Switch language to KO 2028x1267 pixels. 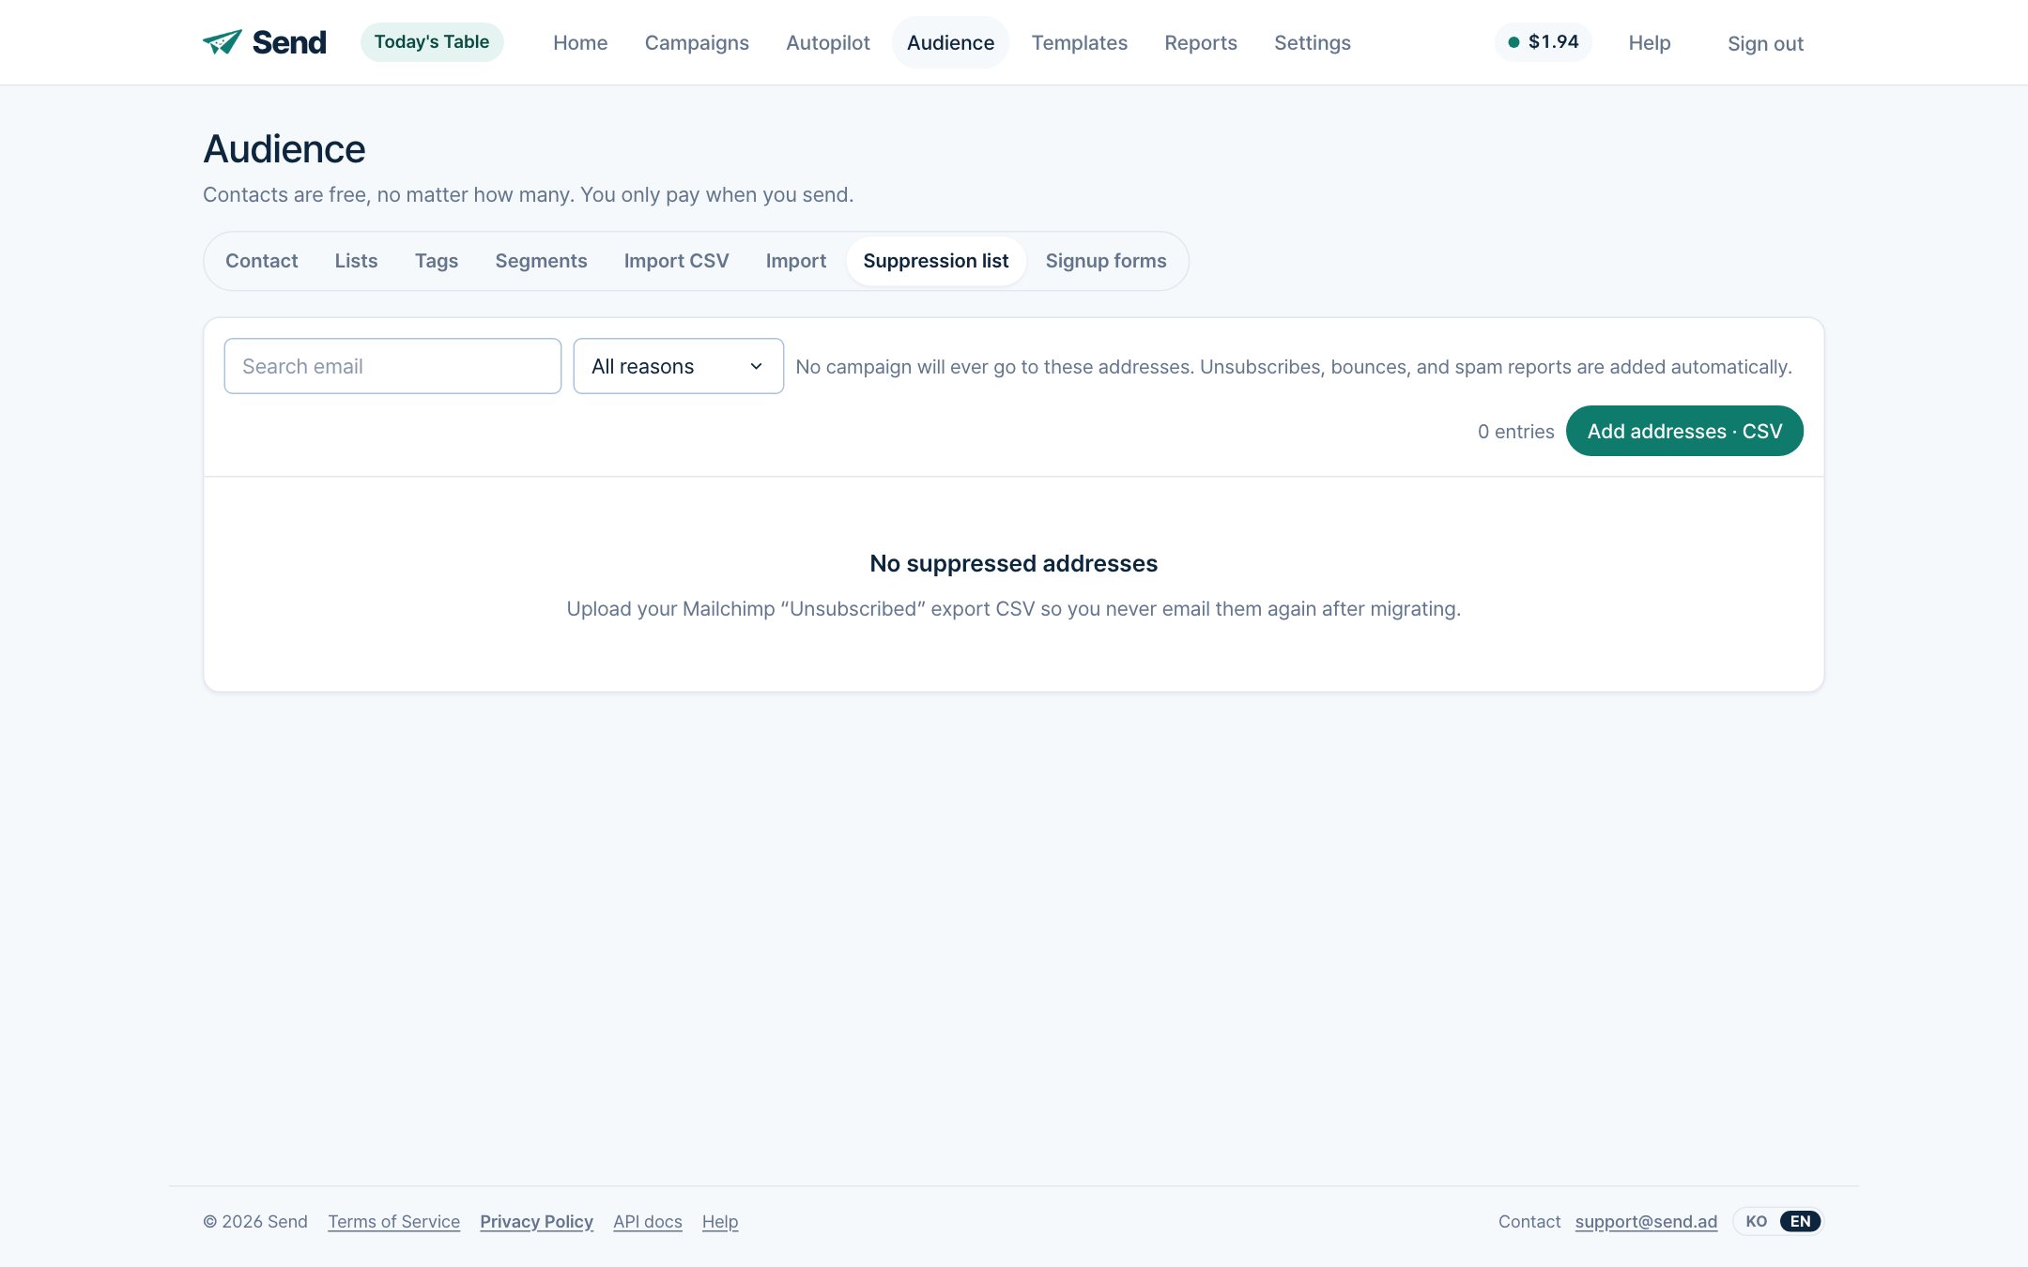tap(1756, 1221)
